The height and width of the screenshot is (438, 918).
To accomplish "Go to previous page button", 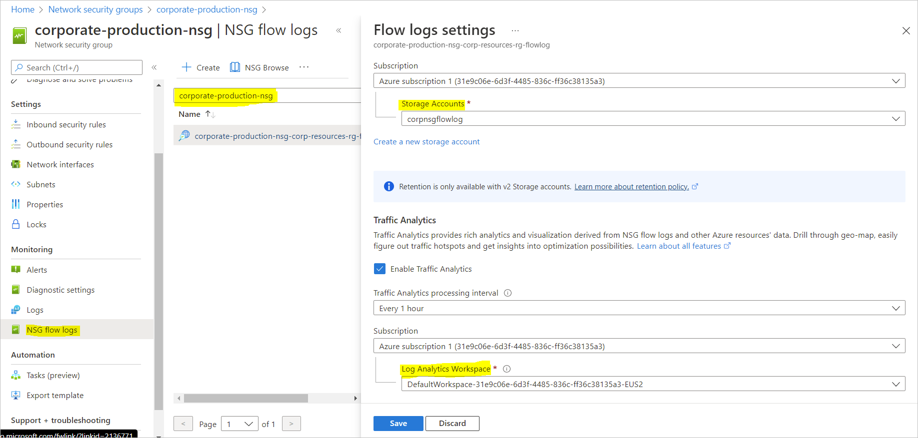I will pyautogui.click(x=183, y=424).
